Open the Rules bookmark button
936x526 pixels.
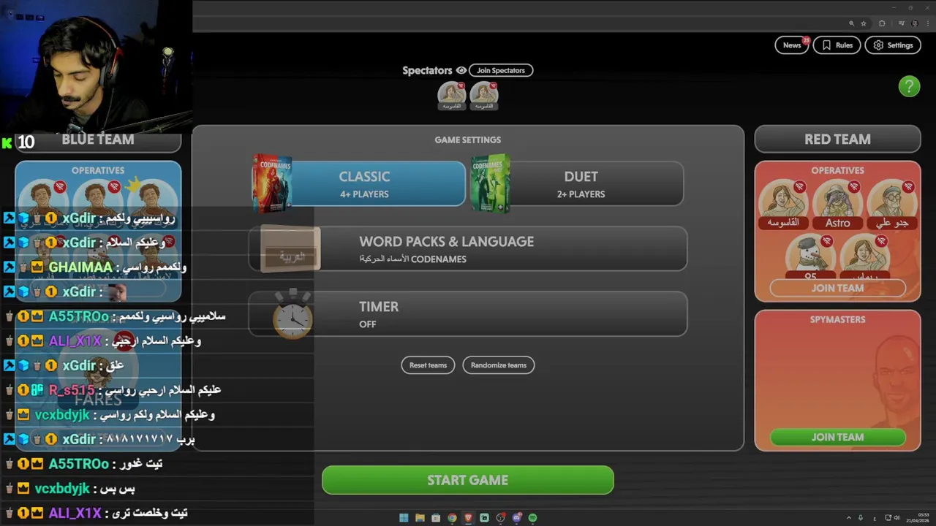click(x=837, y=45)
